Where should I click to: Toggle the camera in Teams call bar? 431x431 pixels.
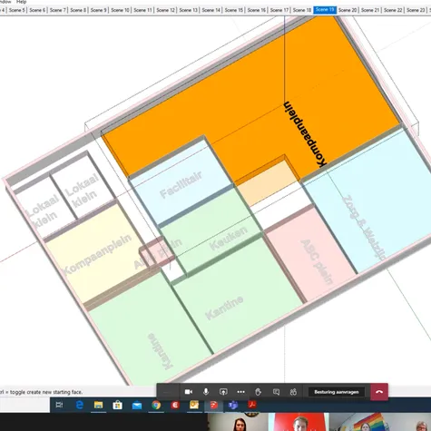(x=189, y=392)
